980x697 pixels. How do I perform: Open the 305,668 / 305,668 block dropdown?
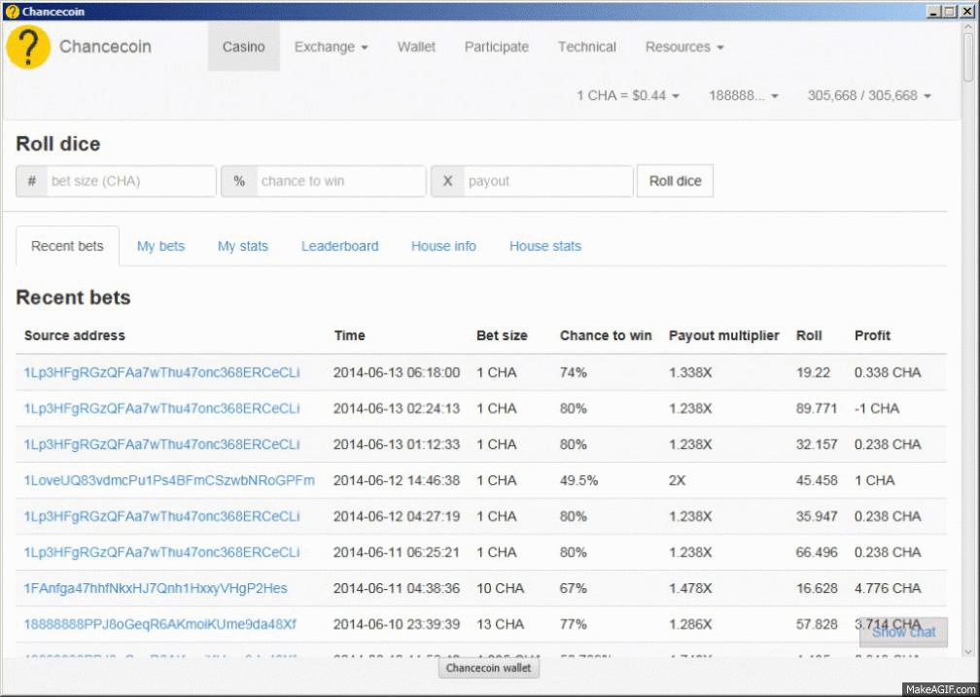tap(869, 95)
